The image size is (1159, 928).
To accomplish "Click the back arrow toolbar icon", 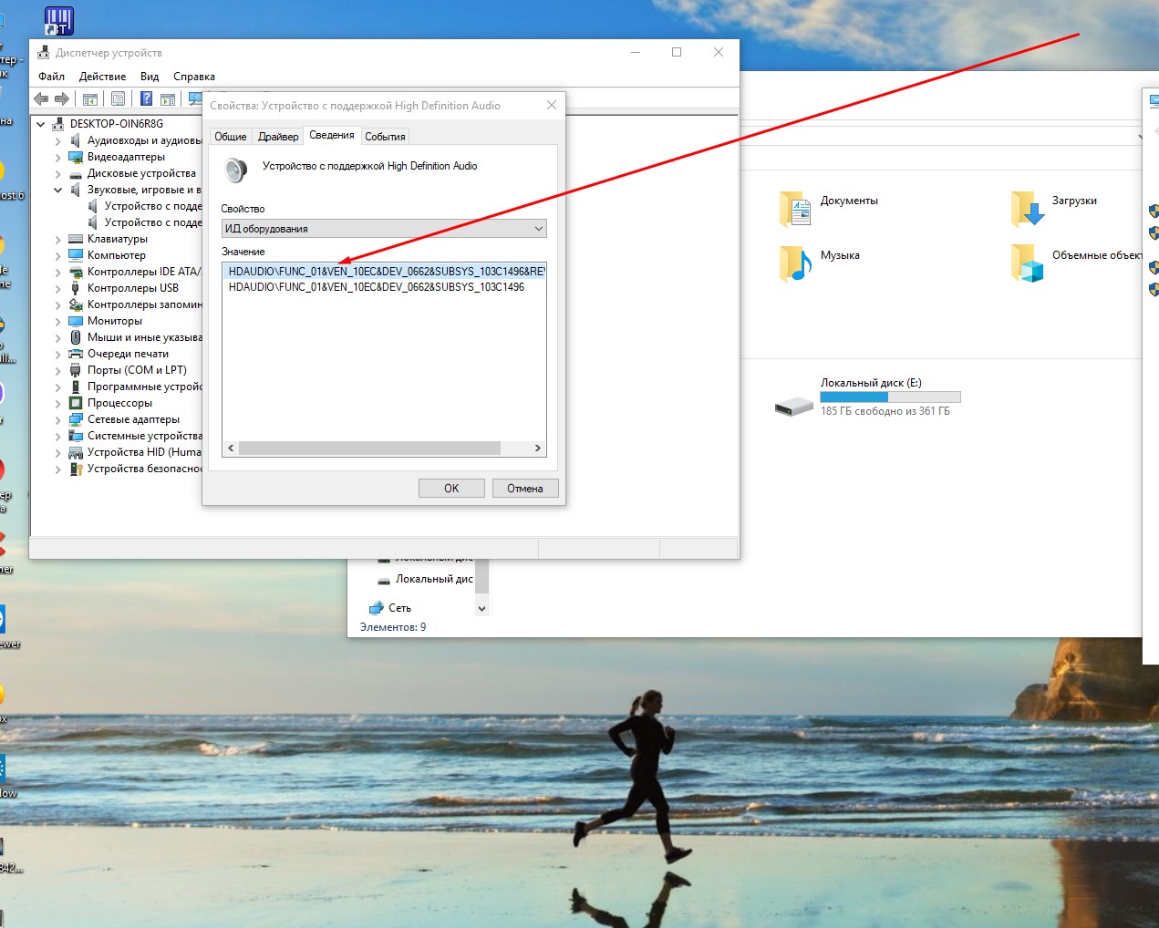I will [40, 98].
